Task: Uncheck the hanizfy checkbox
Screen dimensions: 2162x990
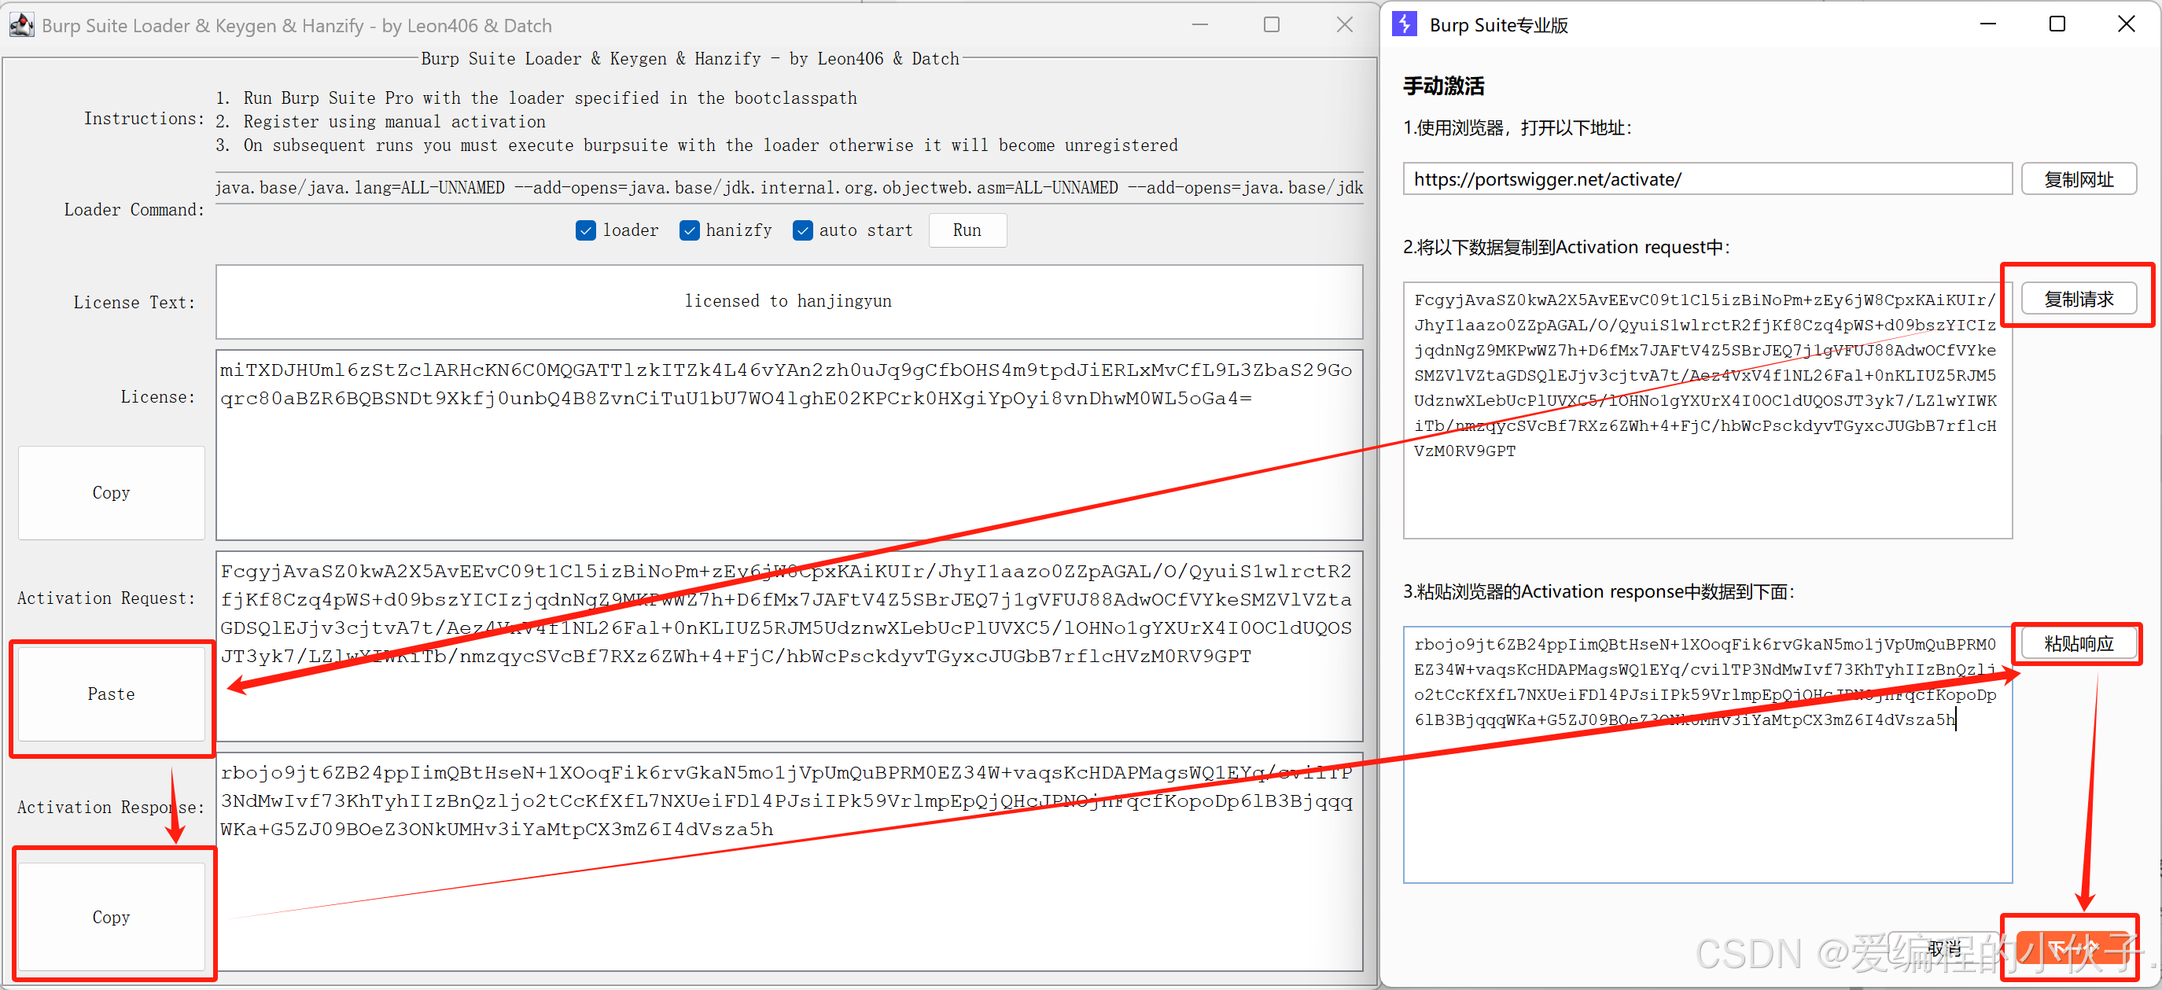Action: 690,230
